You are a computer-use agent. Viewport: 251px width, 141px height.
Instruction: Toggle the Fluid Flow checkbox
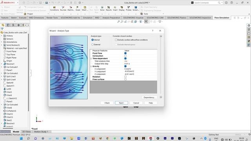point(125,53)
